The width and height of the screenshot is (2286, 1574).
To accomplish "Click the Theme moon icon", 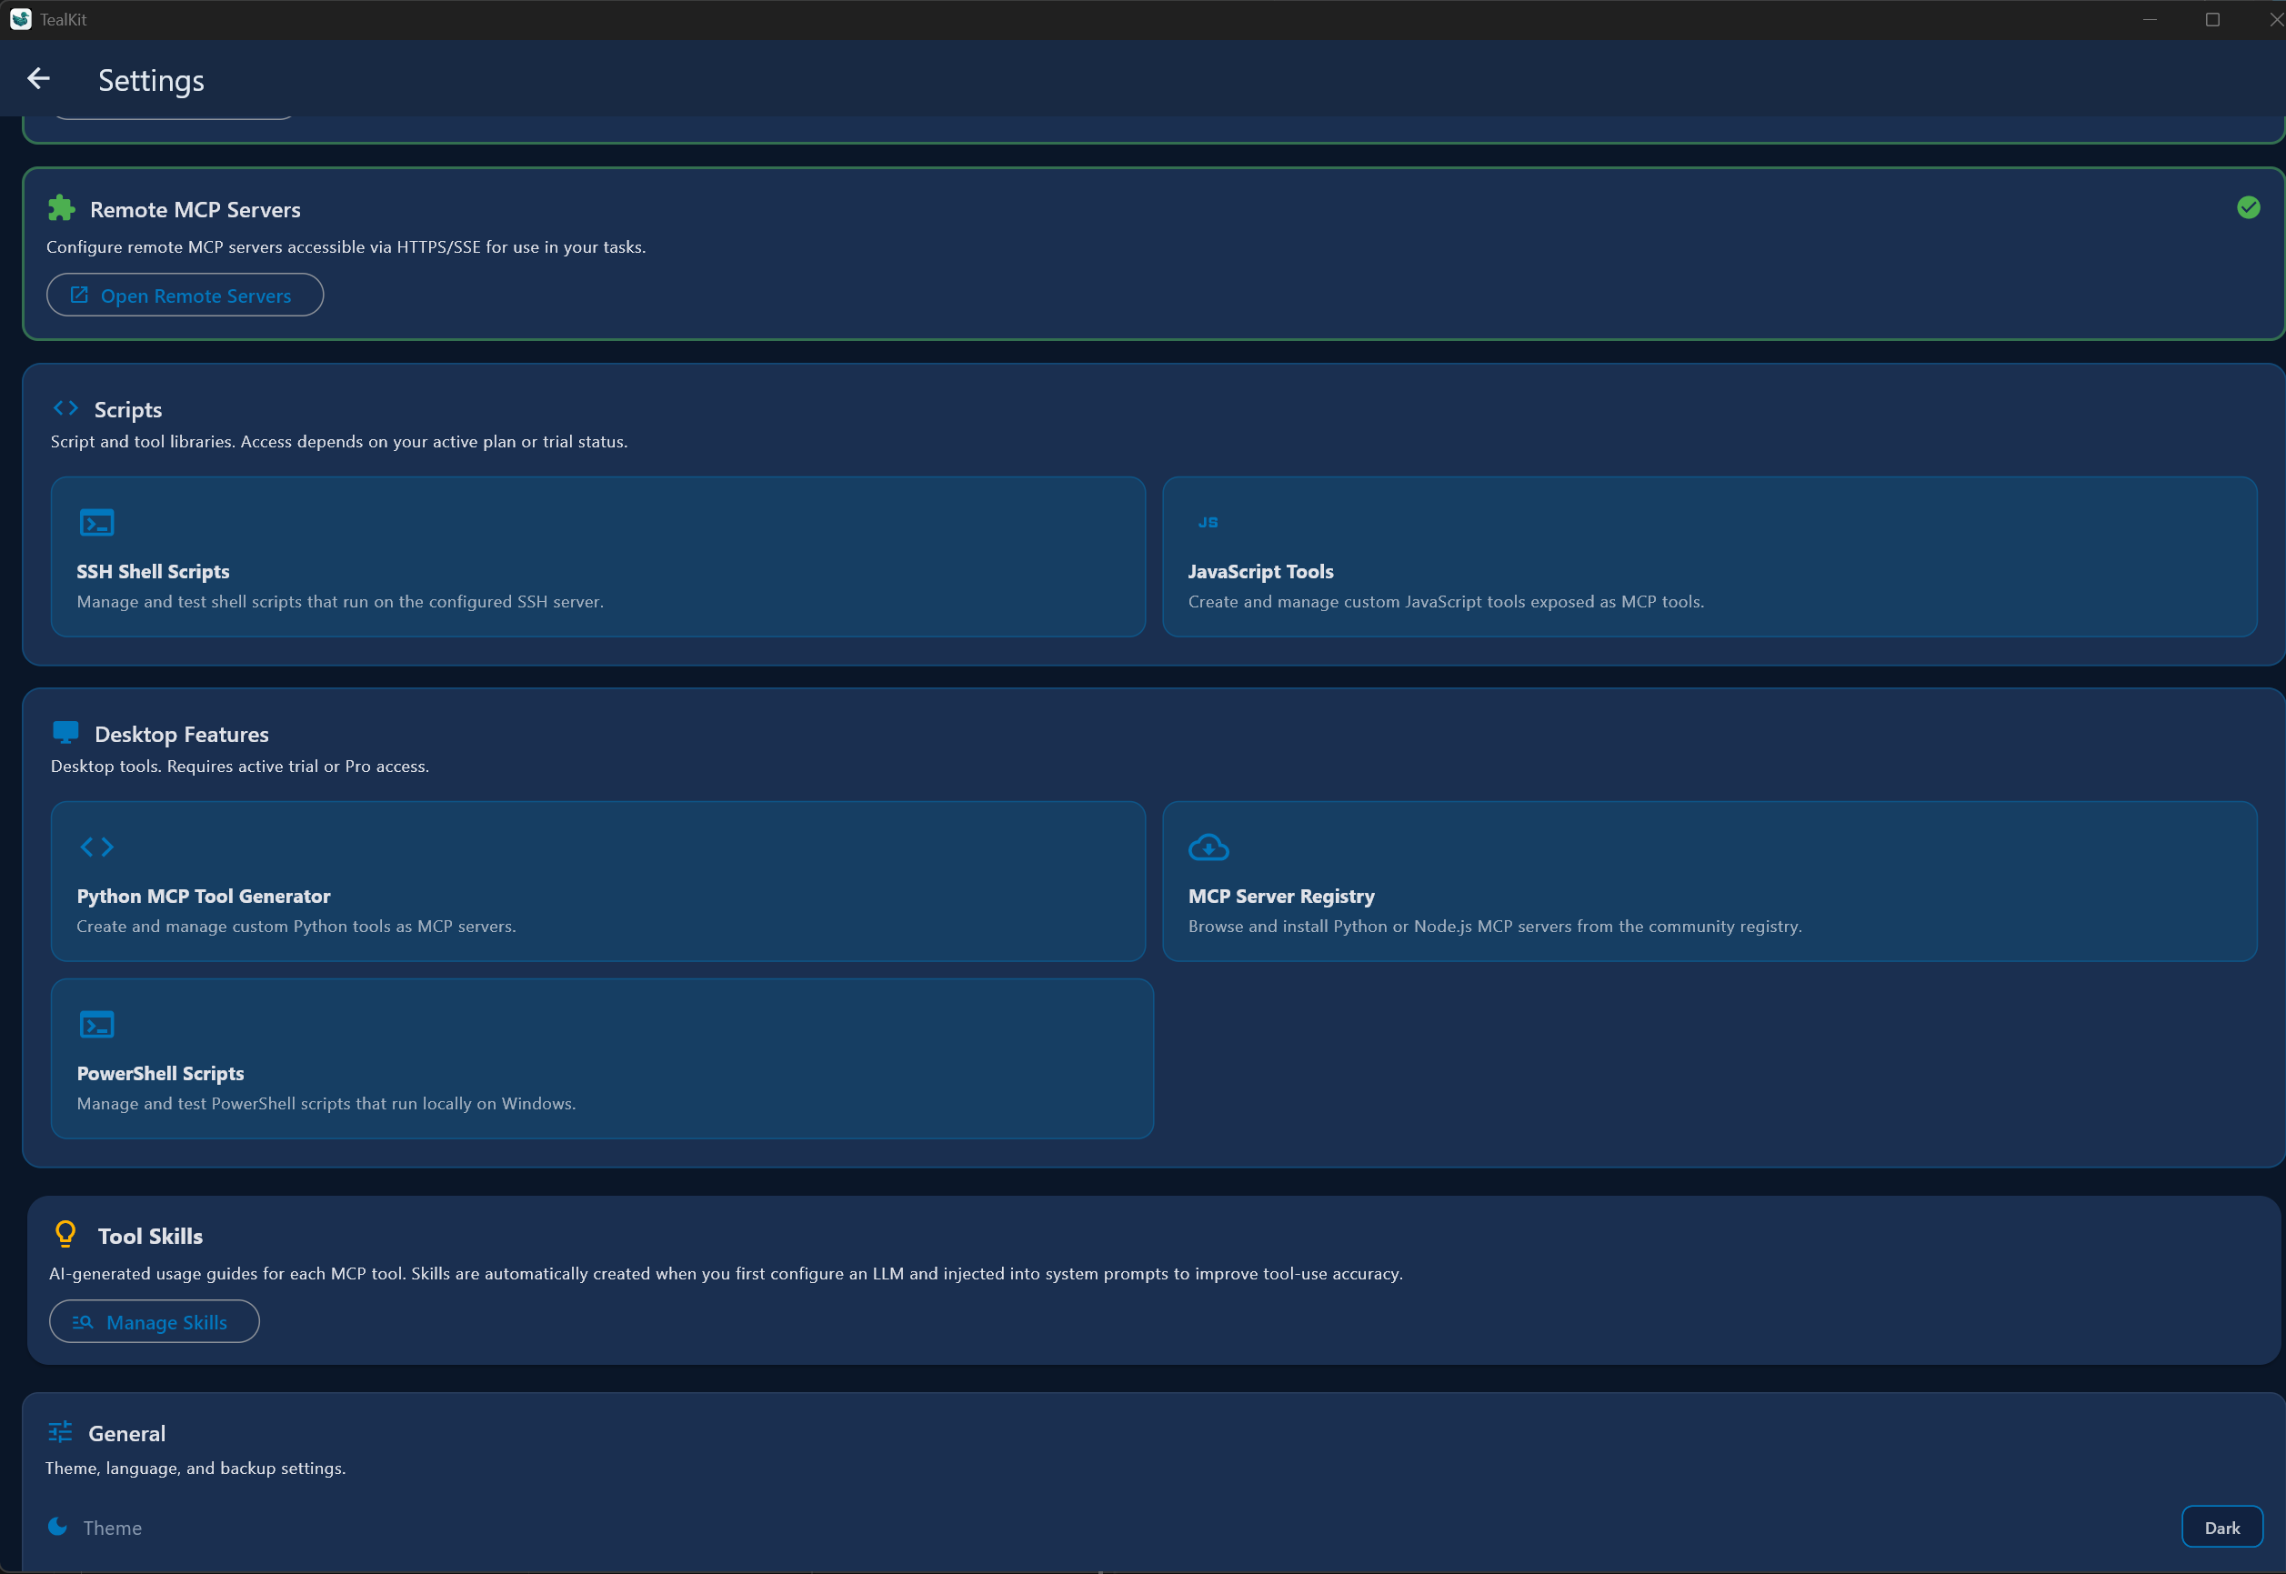I will point(58,1527).
